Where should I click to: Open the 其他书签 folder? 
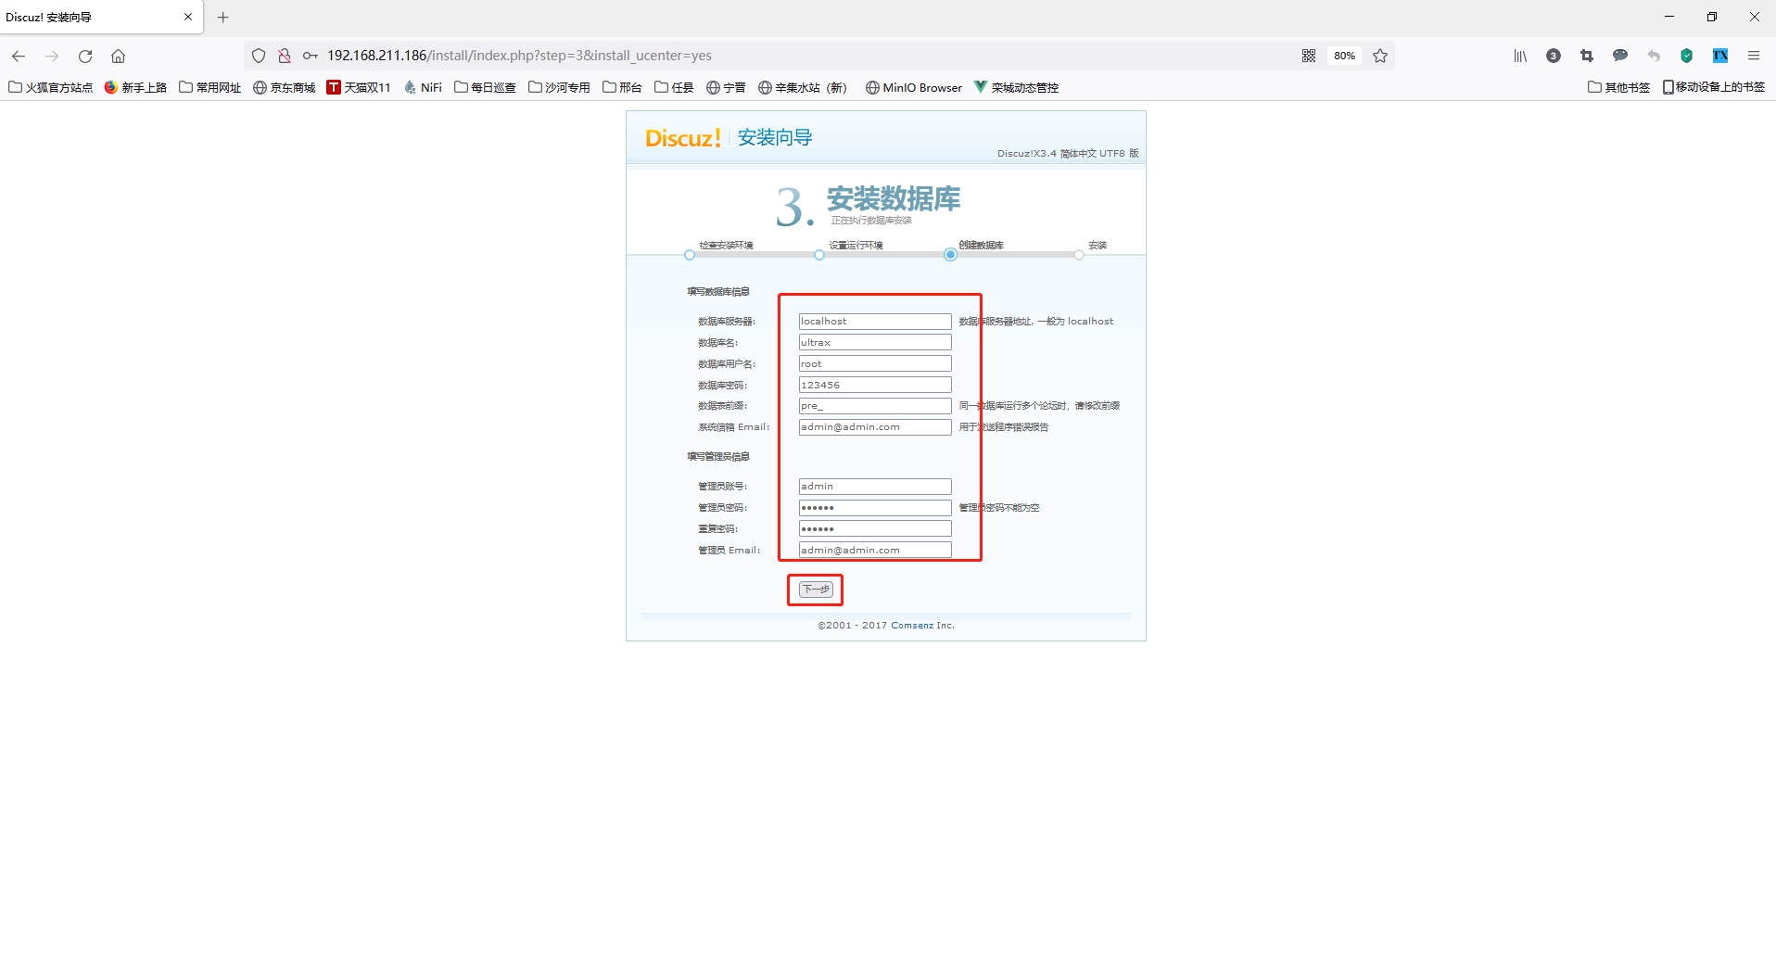(1619, 87)
